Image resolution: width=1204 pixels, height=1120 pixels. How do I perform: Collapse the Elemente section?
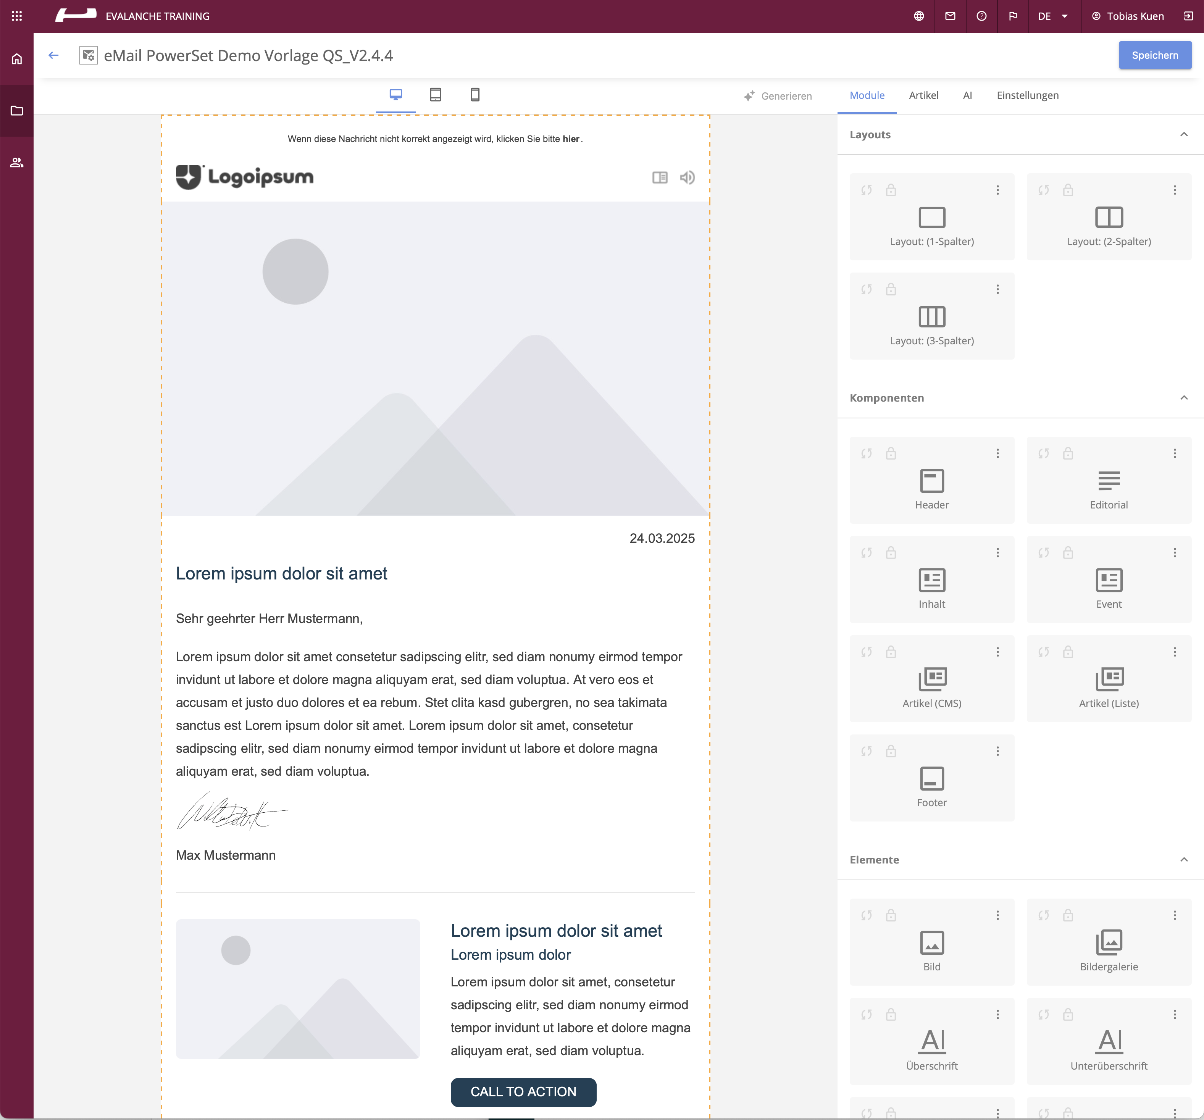coord(1184,860)
